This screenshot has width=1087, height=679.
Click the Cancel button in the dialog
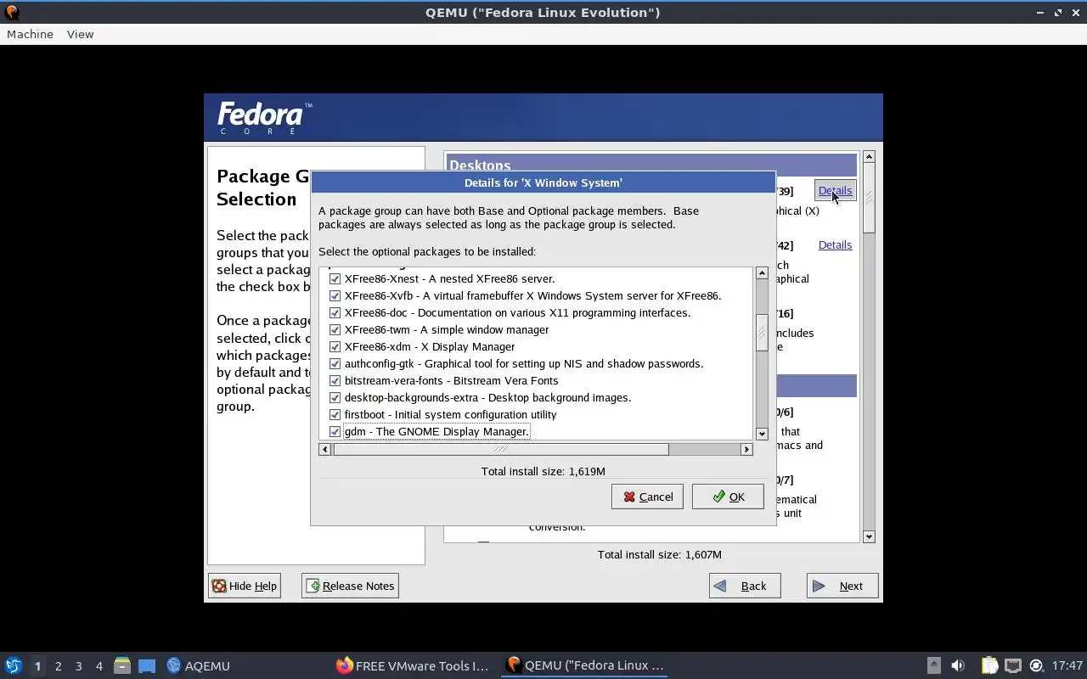[x=647, y=497]
